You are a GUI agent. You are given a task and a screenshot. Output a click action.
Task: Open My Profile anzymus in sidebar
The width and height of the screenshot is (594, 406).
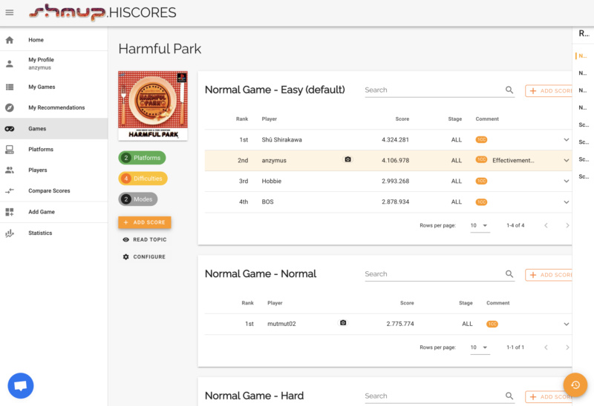[x=53, y=64]
